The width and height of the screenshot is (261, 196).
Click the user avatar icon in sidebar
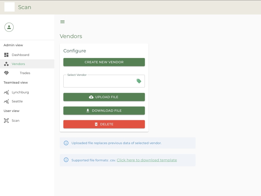[9, 27]
